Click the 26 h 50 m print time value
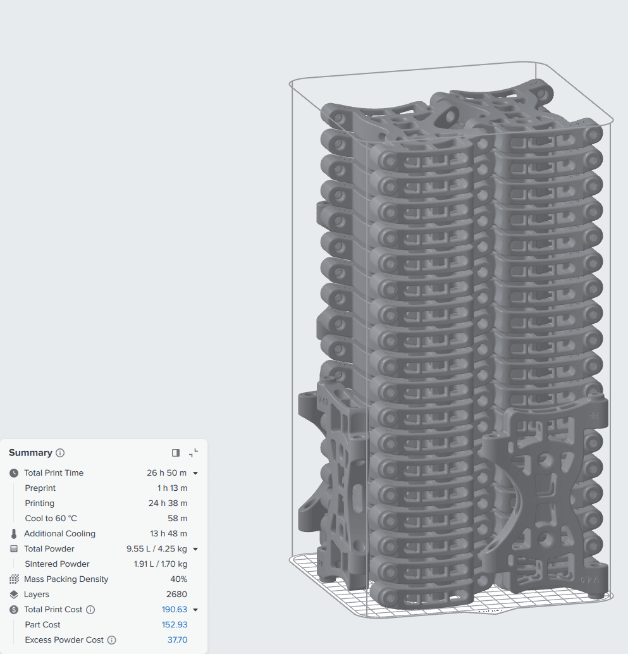 (166, 472)
